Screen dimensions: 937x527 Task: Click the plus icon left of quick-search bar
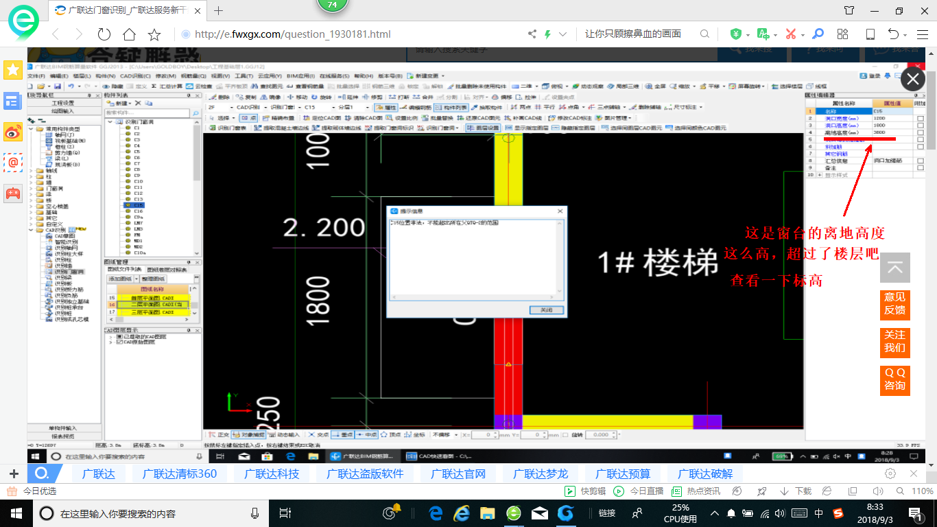coord(14,473)
